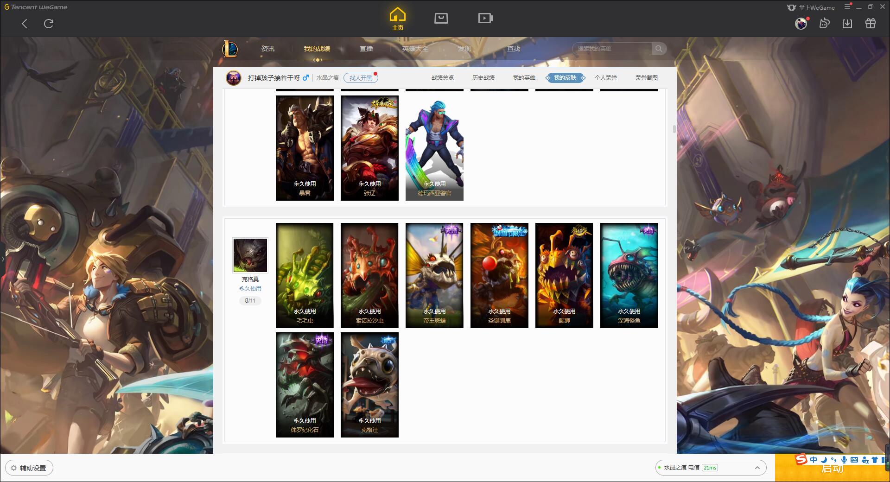The width and height of the screenshot is (890, 482).
Task: Click the 找人开黑 button
Action: coord(361,78)
